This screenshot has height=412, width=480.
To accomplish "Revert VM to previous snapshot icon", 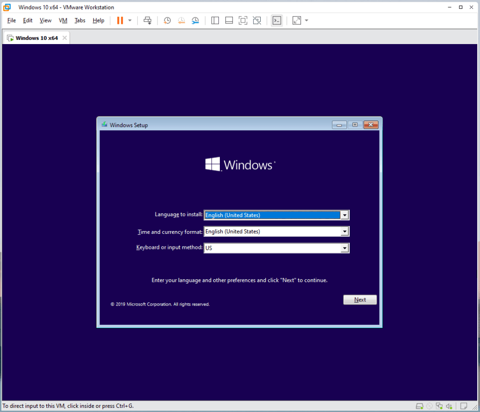I will pos(181,21).
